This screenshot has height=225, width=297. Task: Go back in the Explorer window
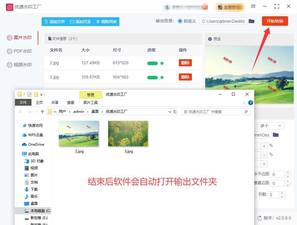21,112
